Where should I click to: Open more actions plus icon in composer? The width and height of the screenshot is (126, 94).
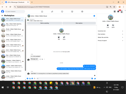coord(27,78)
